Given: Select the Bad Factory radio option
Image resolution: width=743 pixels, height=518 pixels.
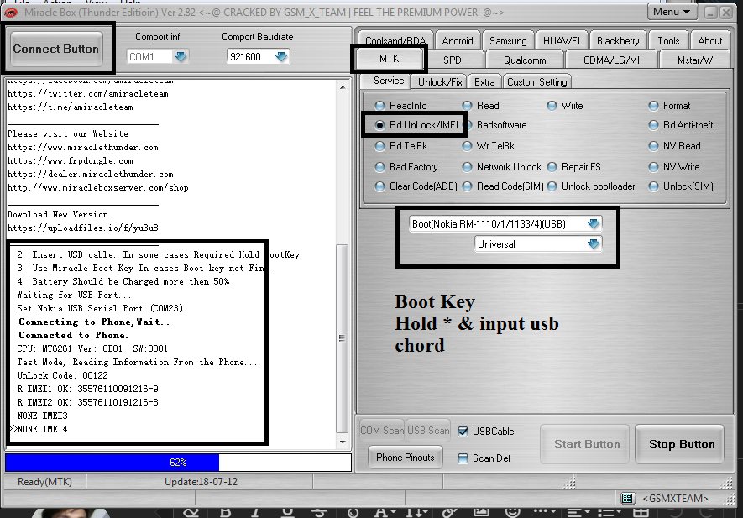Looking at the screenshot, I should pos(379,167).
